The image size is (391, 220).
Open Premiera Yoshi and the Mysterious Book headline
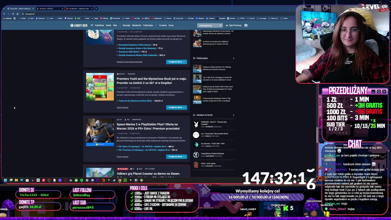pyautogui.click(x=152, y=81)
